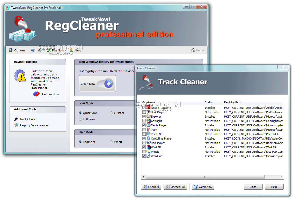This screenshot has height=200, width=293.
Task: Uncheck the Explorer checkbox
Action: [144, 117]
